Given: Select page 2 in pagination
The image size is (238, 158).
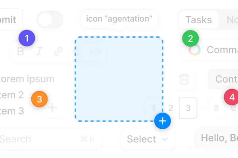Looking at the screenshot, I should 171,108.
